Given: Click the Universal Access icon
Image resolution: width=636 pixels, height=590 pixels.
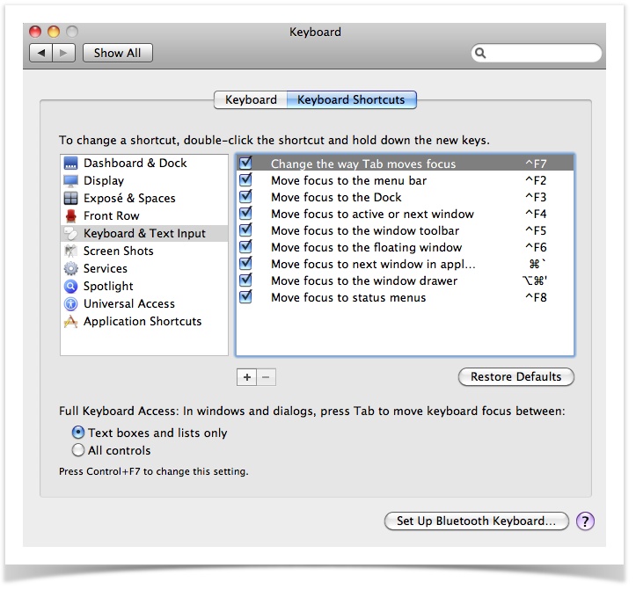Looking at the screenshot, I should tap(70, 303).
